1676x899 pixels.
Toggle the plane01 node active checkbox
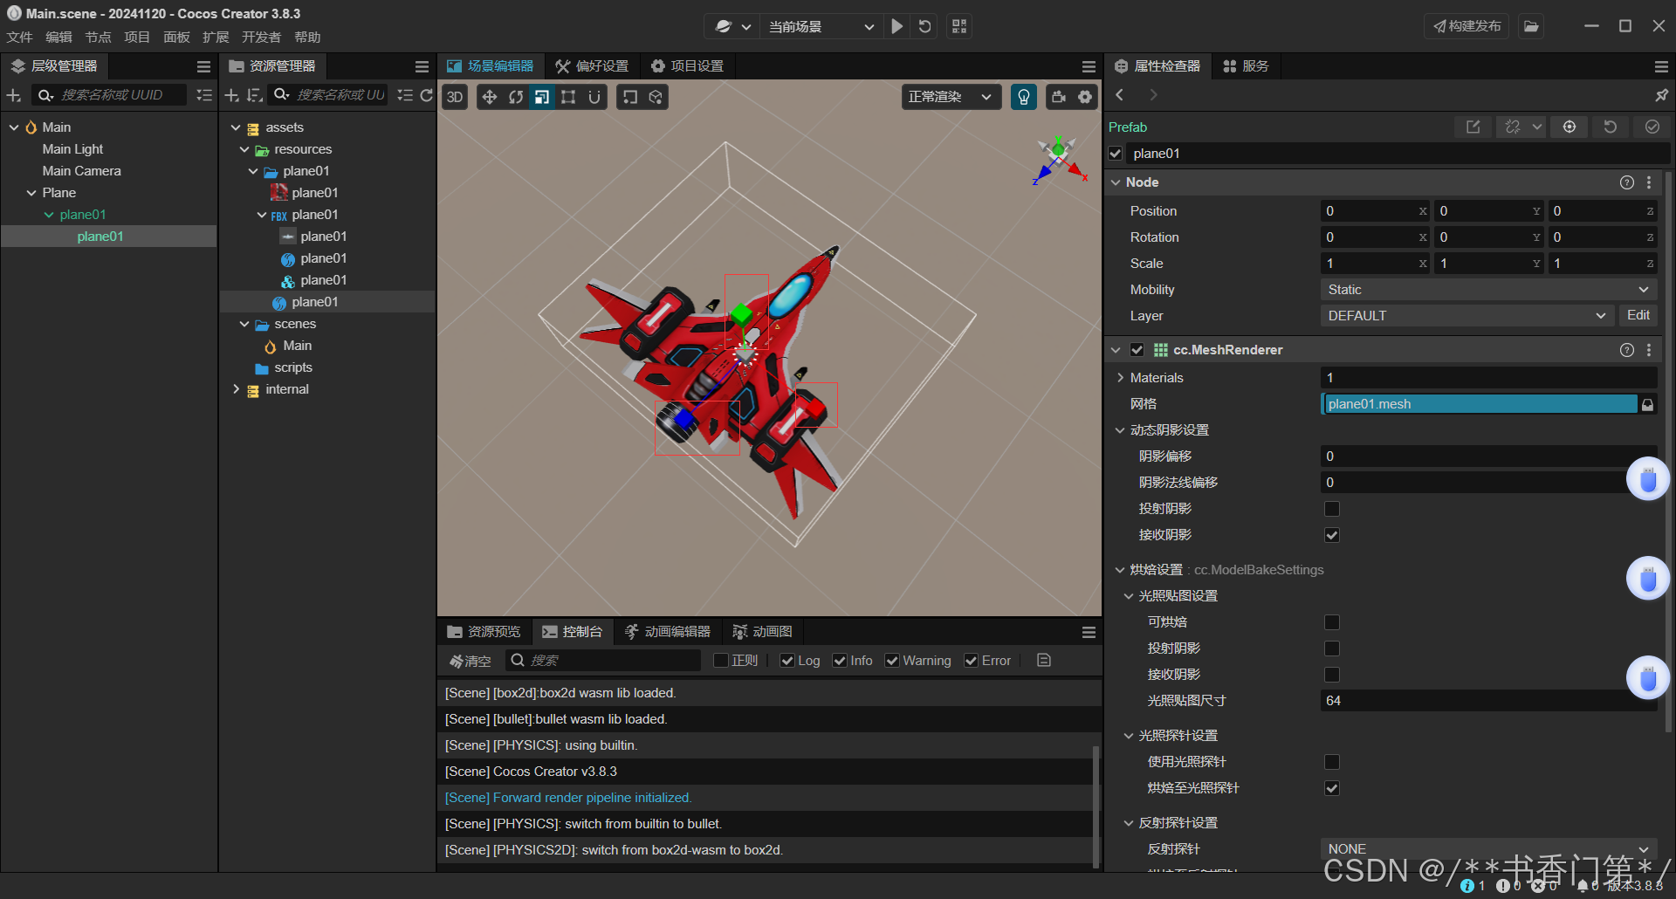(x=1116, y=154)
